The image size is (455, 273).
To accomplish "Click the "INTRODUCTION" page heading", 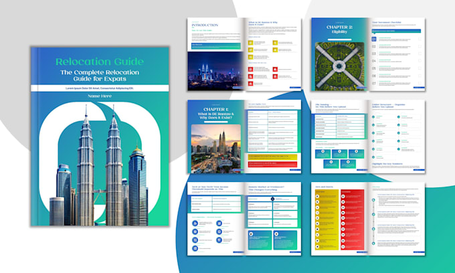I will coord(205,25).
